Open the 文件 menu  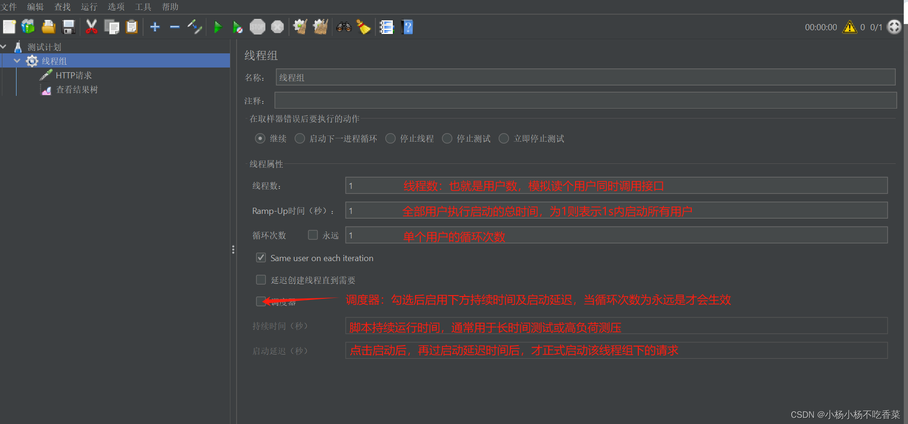click(x=8, y=7)
